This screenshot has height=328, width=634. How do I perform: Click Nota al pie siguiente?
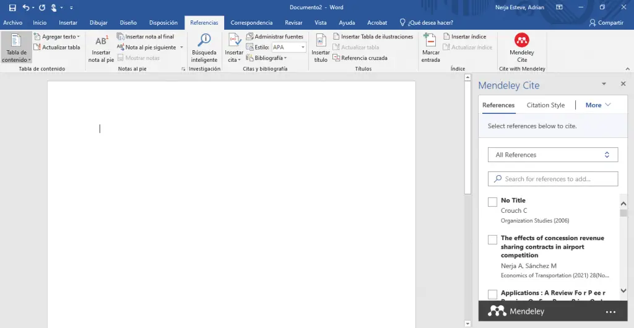pos(147,47)
